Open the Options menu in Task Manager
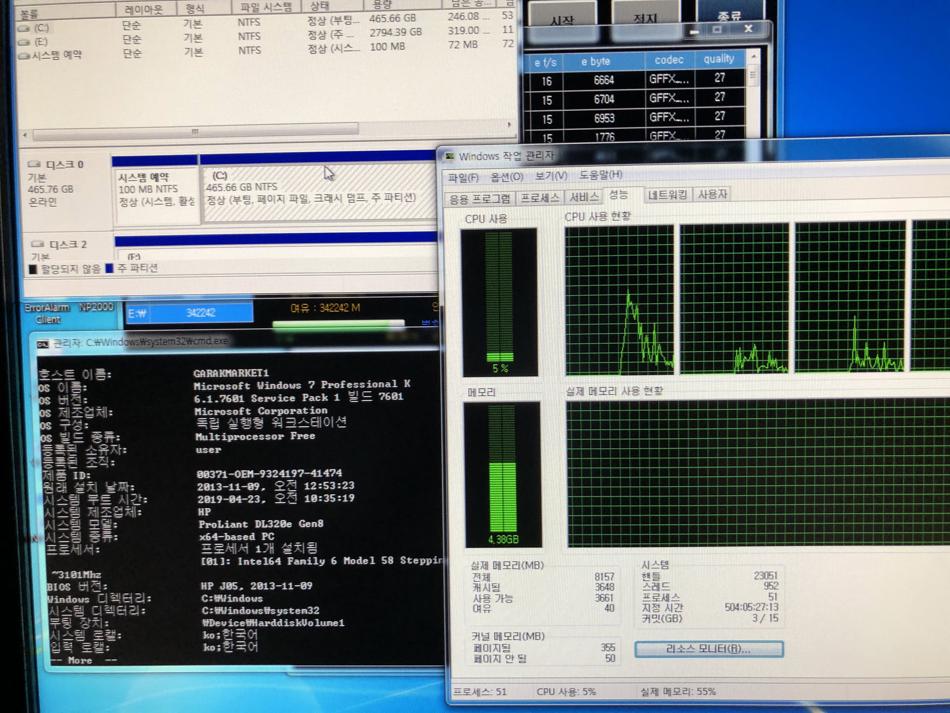Image resolution: width=950 pixels, height=713 pixels. [x=506, y=177]
